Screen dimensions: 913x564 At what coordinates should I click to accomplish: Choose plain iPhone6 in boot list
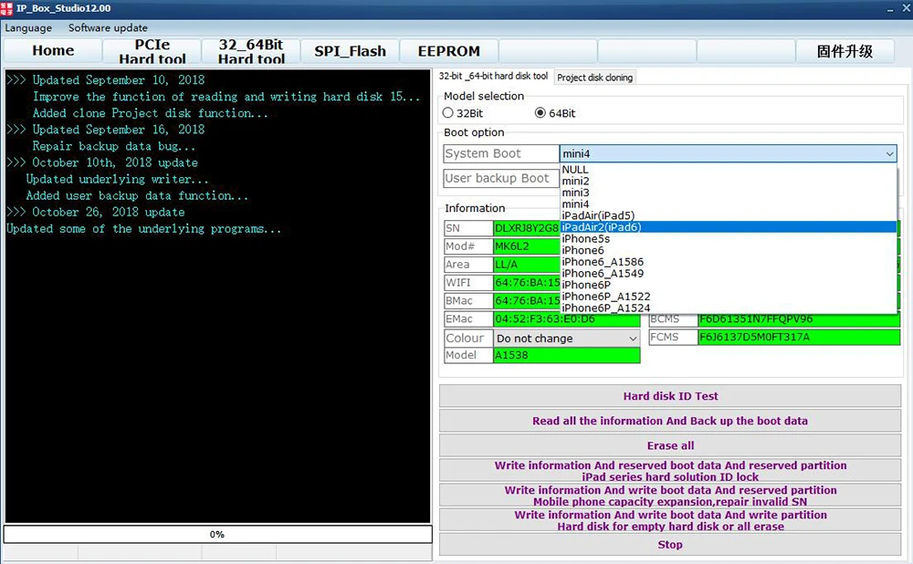(x=728, y=250)
